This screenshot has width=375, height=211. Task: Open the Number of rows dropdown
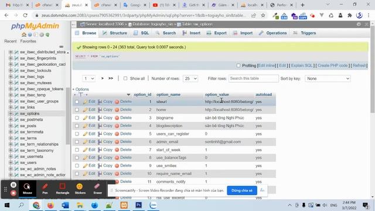coord(190,79)
